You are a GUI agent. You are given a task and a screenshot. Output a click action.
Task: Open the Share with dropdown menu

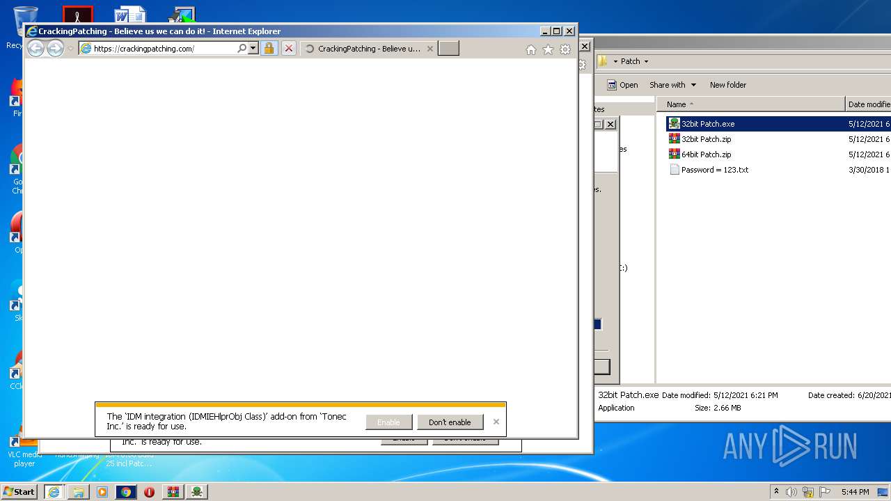tap(672, 85)
